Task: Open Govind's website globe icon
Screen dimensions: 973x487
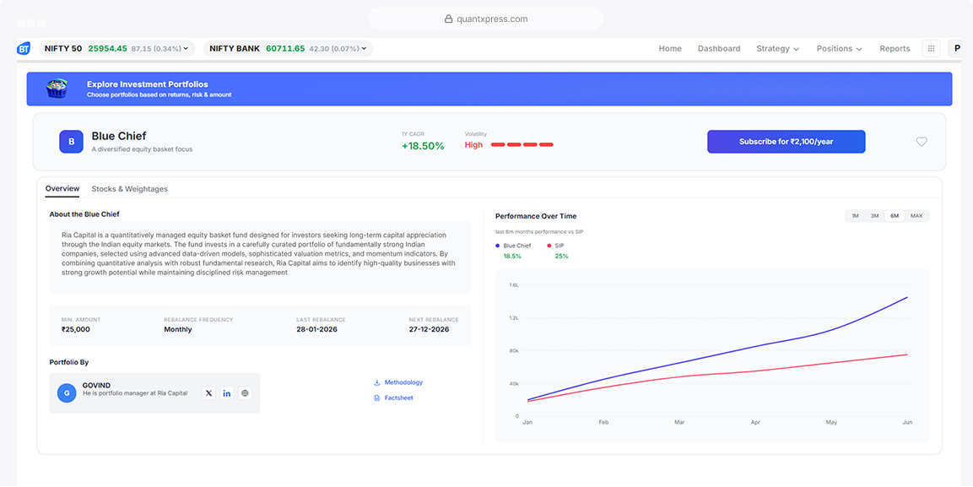Action: [x=245, y=392]
